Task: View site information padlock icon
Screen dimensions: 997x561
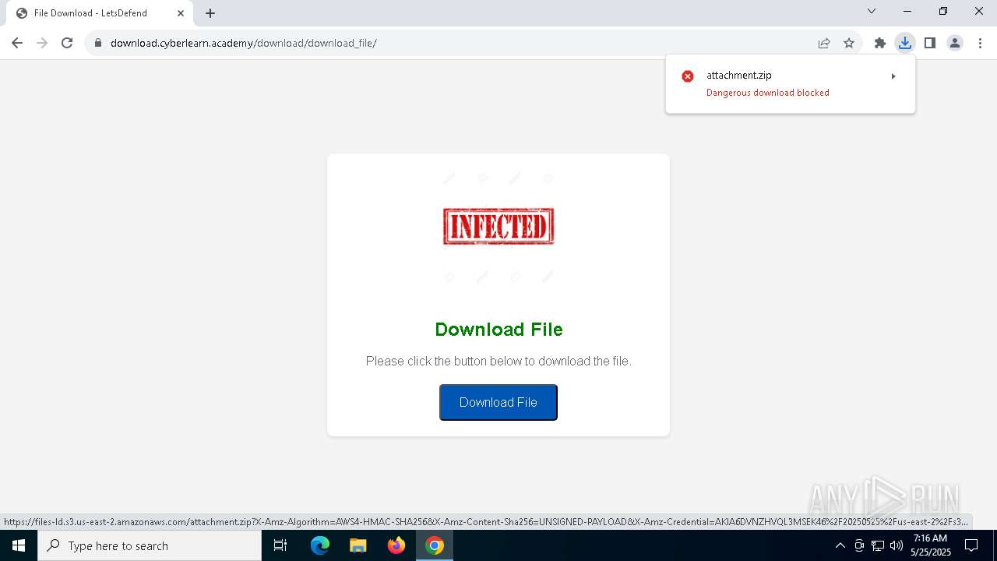Action: [x=98, y=43]
